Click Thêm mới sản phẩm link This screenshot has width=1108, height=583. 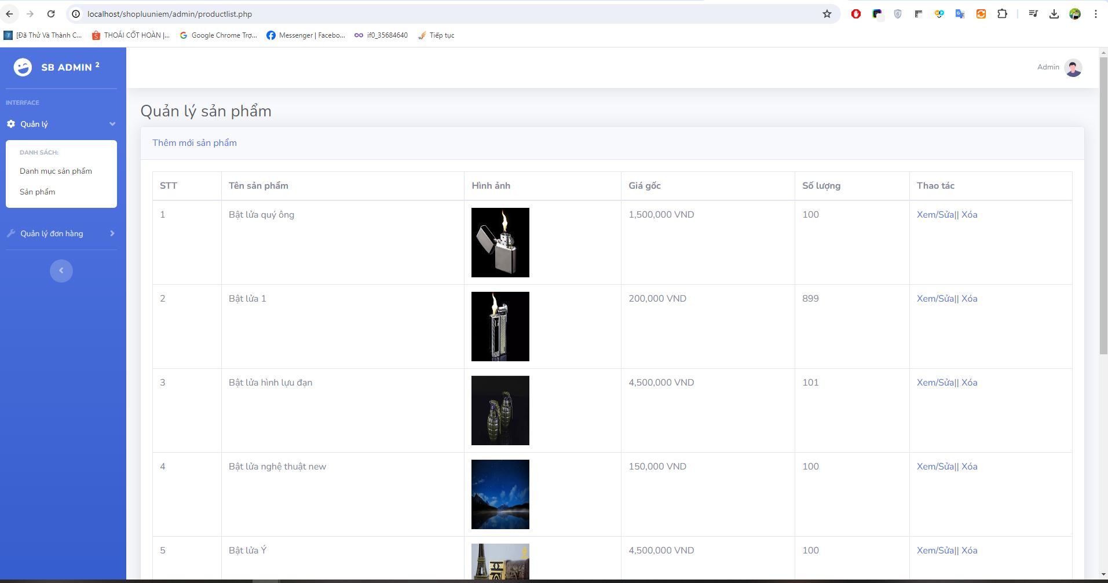coord(195,143)
